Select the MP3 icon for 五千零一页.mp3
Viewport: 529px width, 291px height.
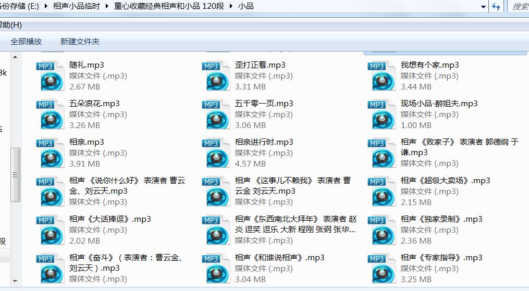point(216,114)
